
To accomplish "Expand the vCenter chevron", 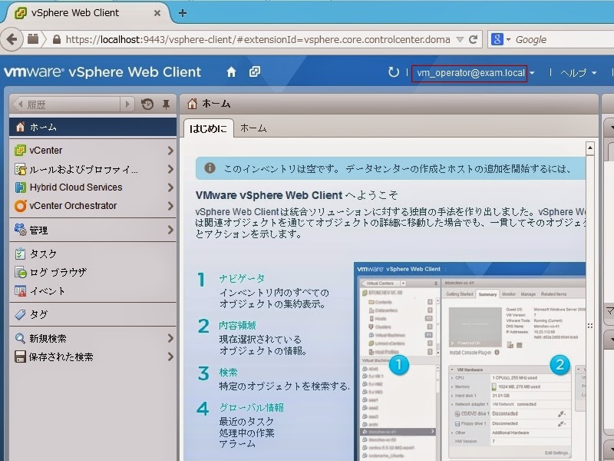I will pyautogui.click(x=170, y=150).
